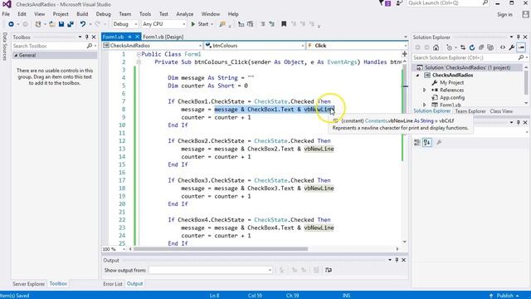
Task: Open the Debug configuration dropdown
Action: [x=136, y=24]
